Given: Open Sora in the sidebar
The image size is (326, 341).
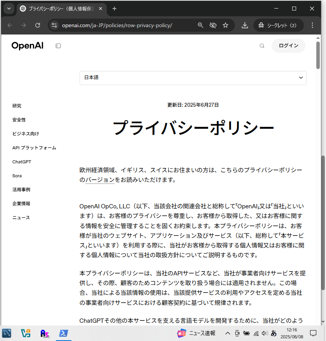Looking at the screenshot, I should point(17,176).
